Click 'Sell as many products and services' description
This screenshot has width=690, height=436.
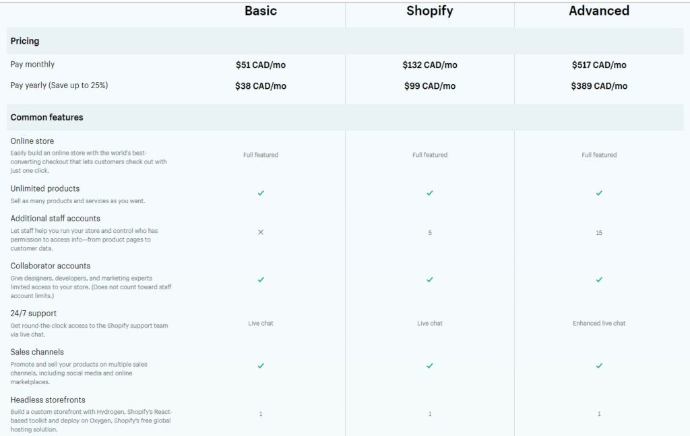(77, 201)
